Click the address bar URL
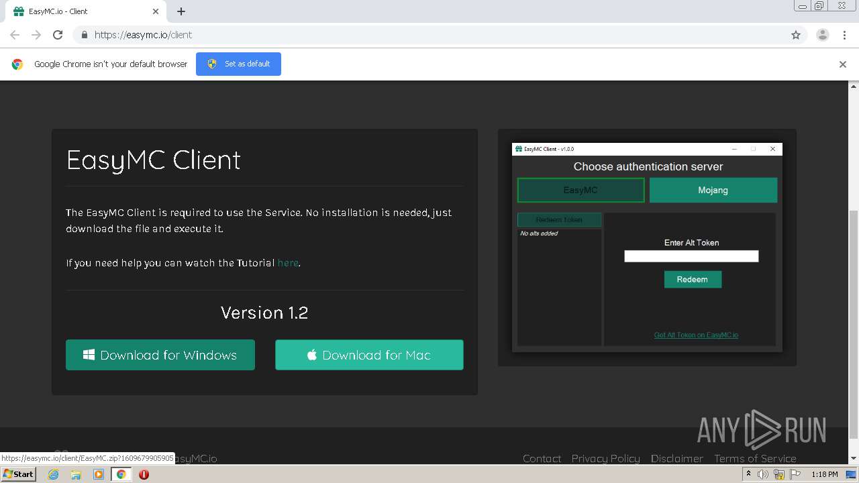Screen dimensions: 859x483 pos(143,35)
